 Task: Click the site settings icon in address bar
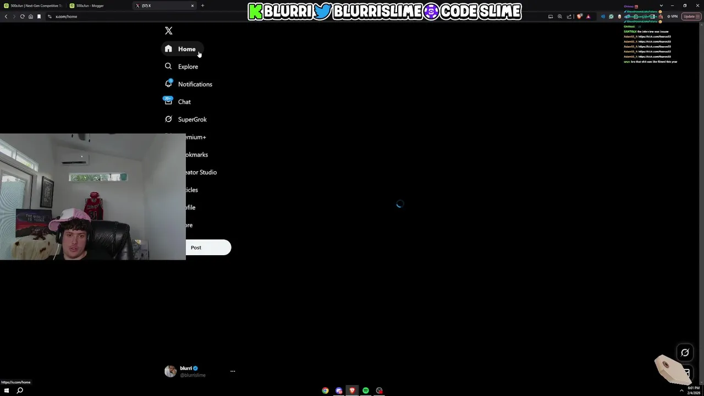(x=50, y=16)
